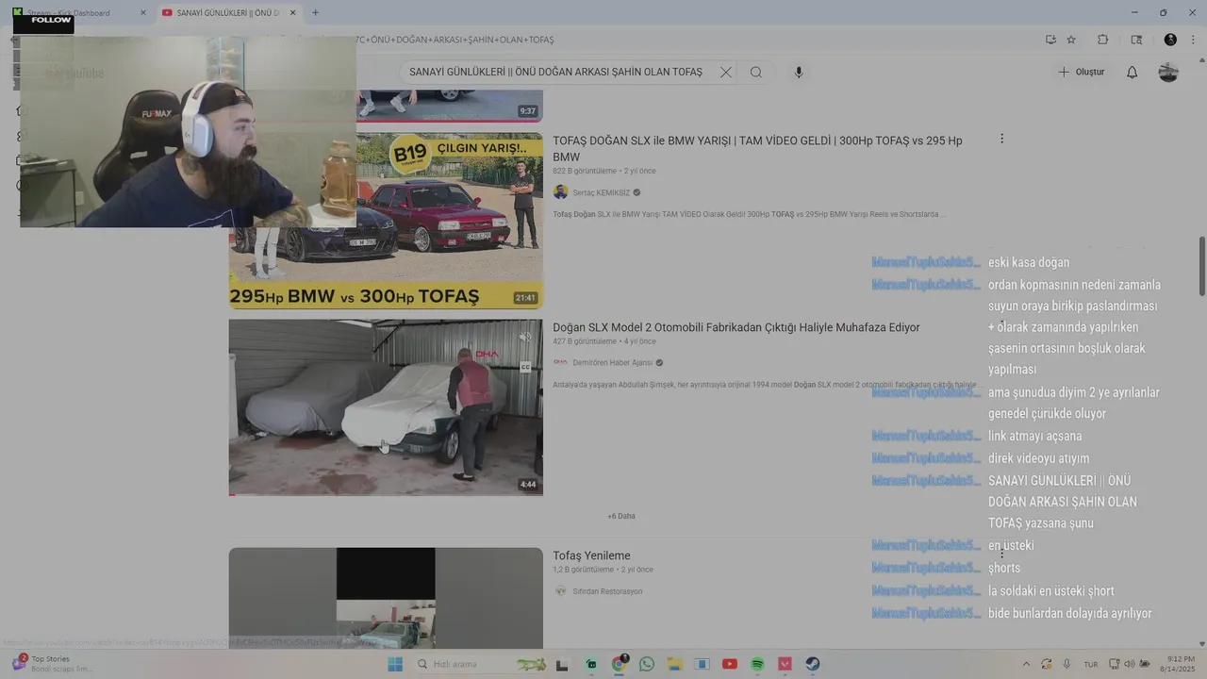Open volume control in system tray

coord(1130,664)
